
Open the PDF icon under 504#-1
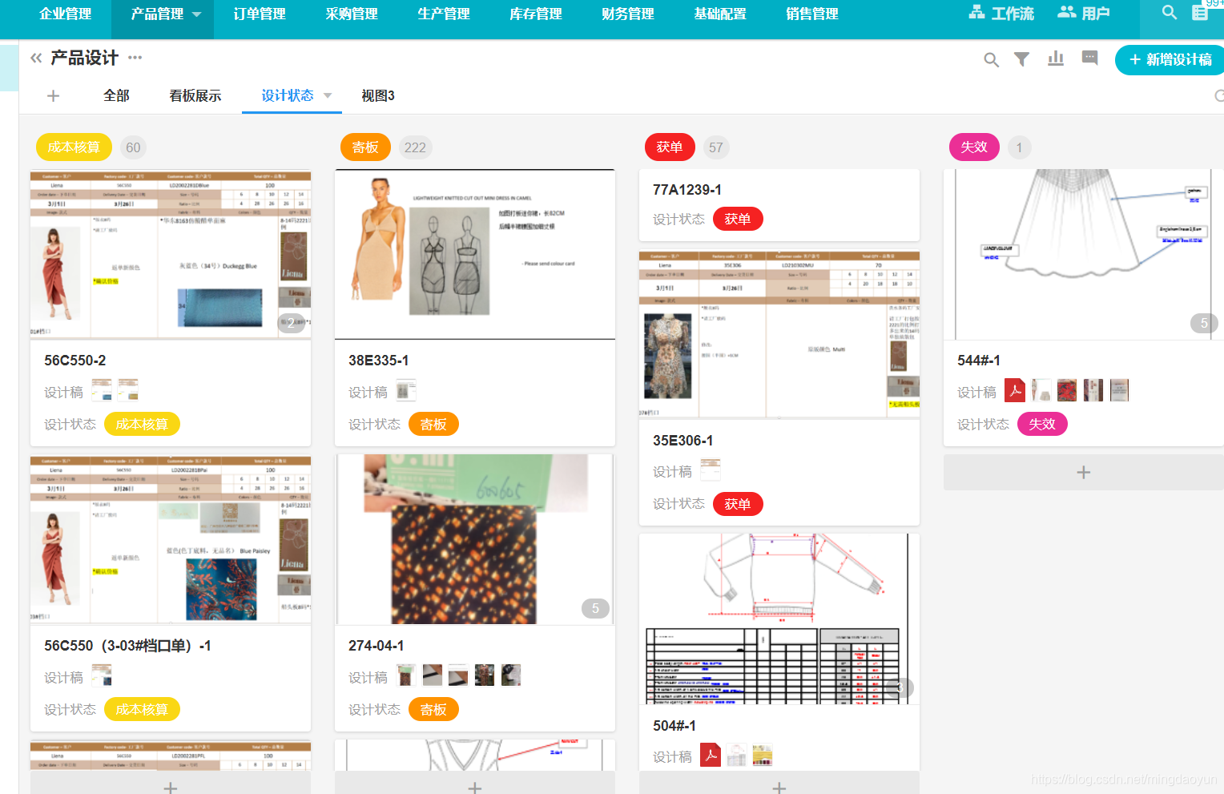(x=711, y=755)
